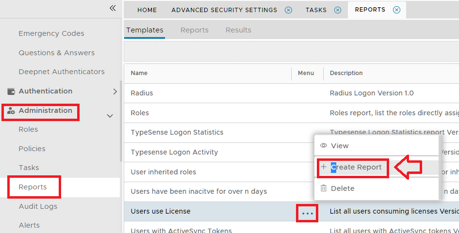Collapse the sidebar with double chevron icon

pos(113,8)
